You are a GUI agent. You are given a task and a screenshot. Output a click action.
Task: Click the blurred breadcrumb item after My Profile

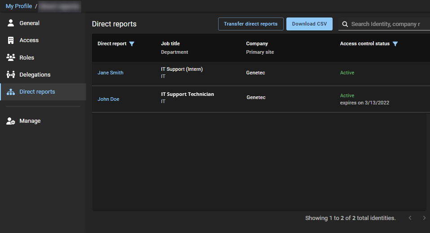(x=60, y=6)
